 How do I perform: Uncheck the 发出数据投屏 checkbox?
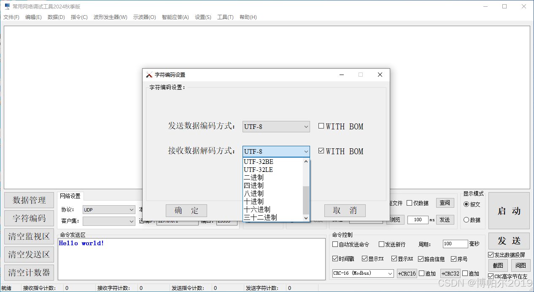(x=491, y=255)
